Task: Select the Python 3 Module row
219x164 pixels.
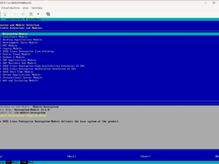Action: (109, 57)
